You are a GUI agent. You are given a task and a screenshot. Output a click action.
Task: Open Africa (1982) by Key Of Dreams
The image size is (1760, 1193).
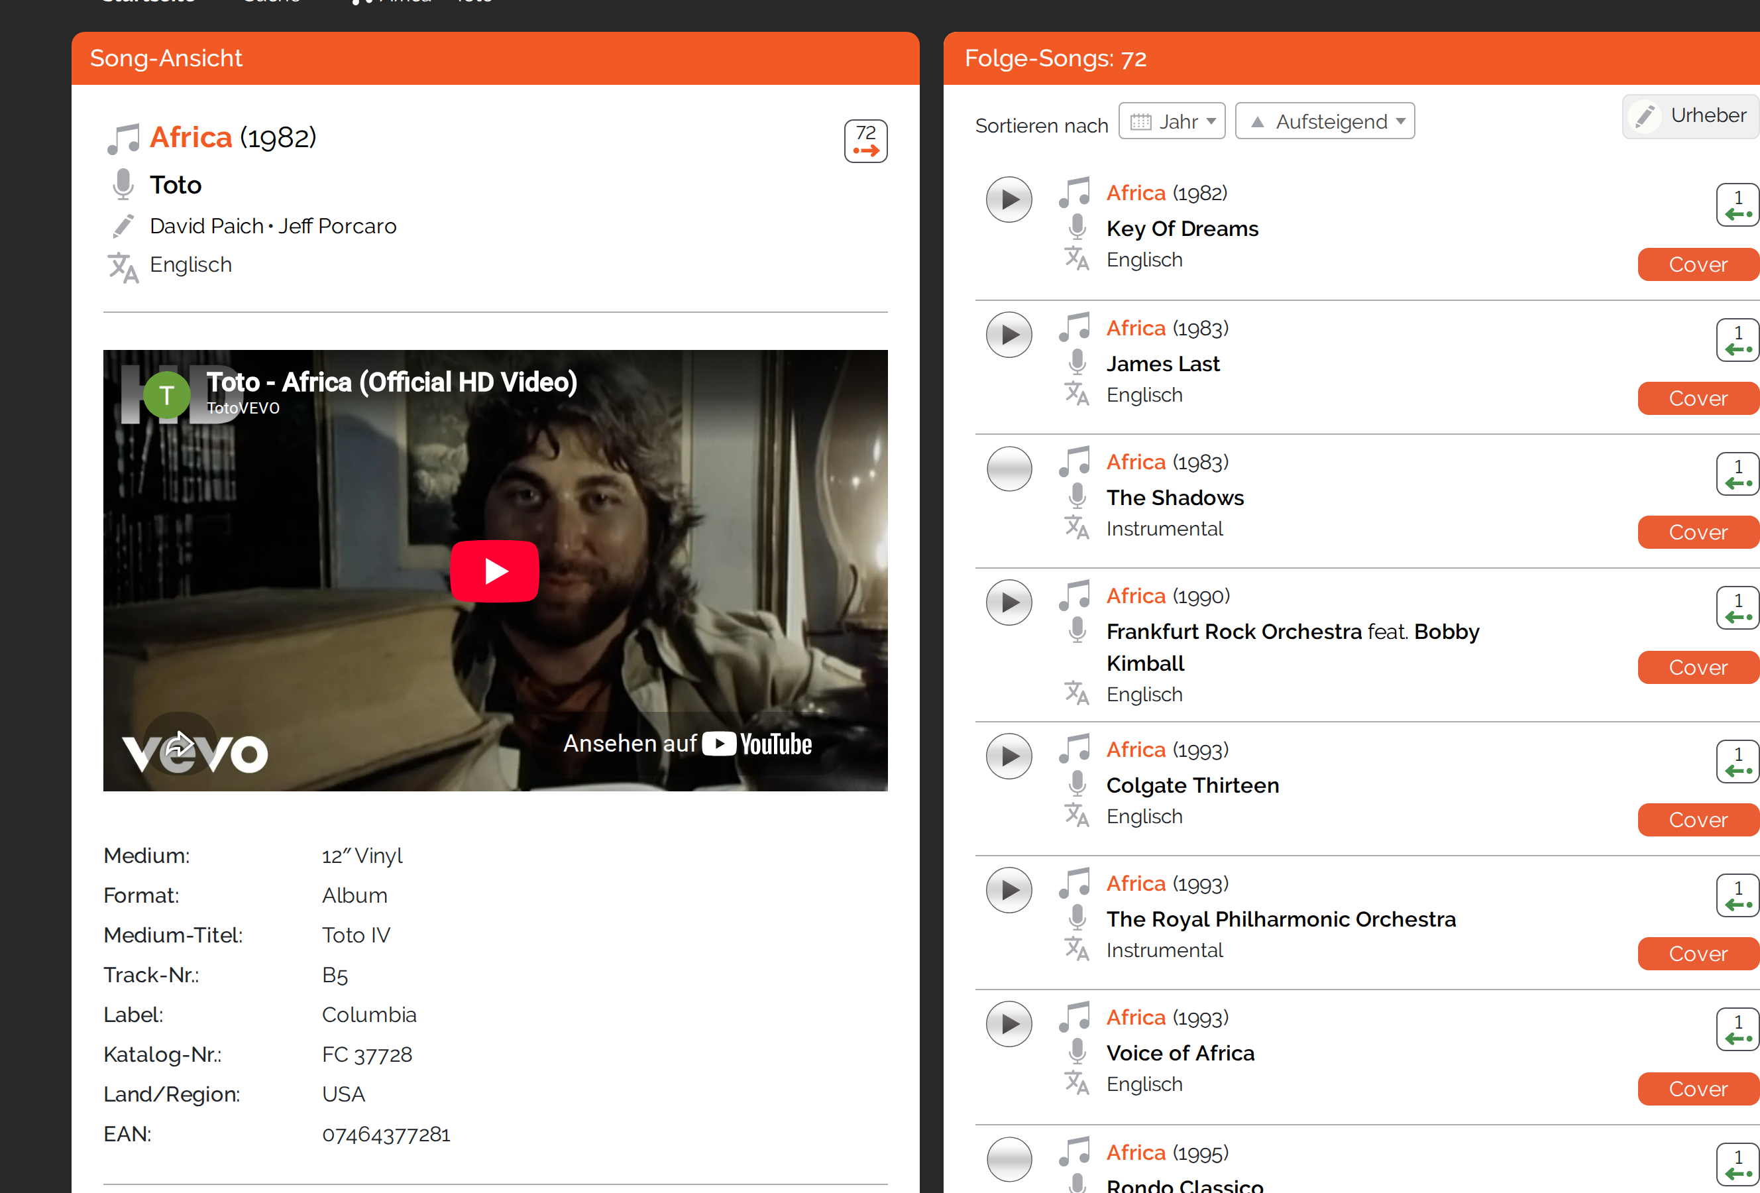click(x=1135, y=193)
